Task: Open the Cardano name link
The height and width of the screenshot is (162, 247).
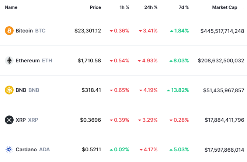Action: pos(26,149)
